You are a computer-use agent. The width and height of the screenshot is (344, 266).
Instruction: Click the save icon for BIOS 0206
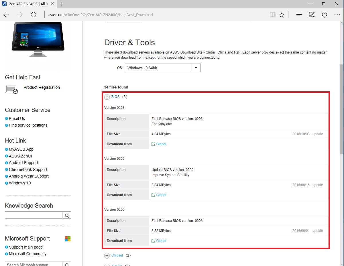coord(153,241)
